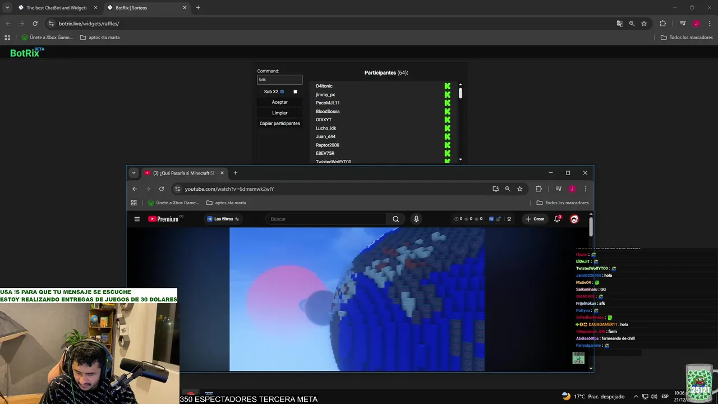The height and width of the screenshot is (404, 718).
Task: Select participant Lucho_idk
Action: (326, 128)
